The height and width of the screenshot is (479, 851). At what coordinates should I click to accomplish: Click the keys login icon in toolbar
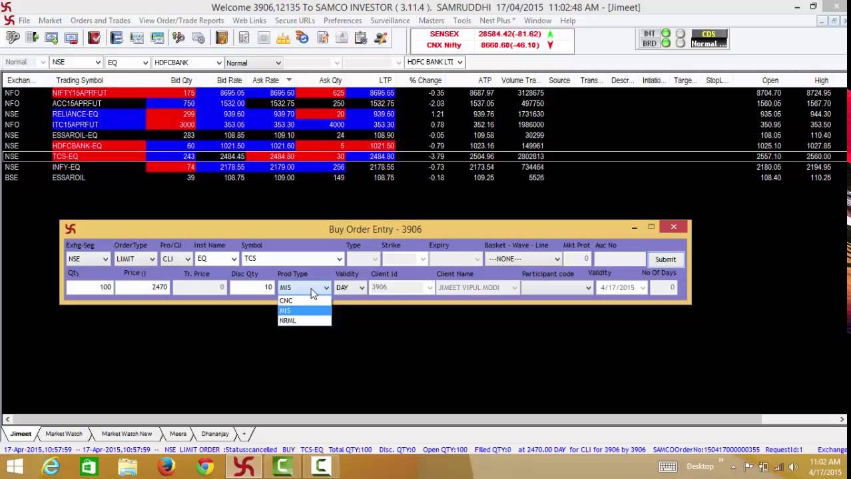[x=13, y=38]
